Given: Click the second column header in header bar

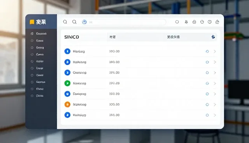Looking at the screenshot, I should point(173,37).
